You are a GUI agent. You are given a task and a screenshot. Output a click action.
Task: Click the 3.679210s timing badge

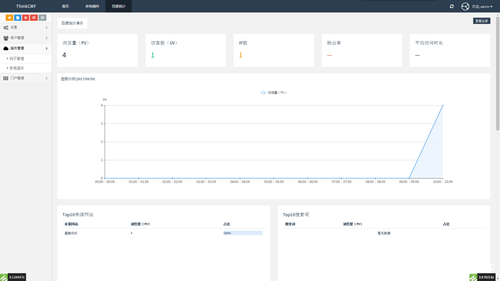(x=486, y=277)
